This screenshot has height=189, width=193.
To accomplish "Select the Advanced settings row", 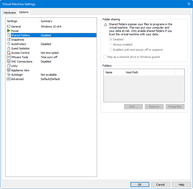I will pos(17,79).
